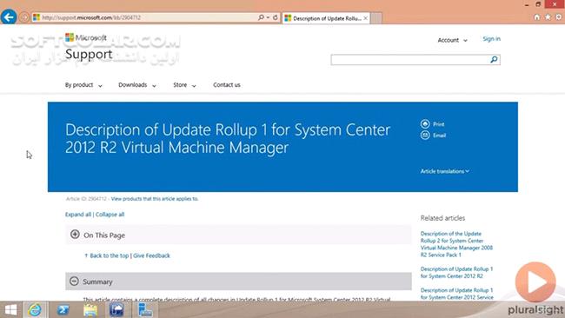Click the Give Feedback link
This screenshot has width=565, height=318.
[151, 255]
